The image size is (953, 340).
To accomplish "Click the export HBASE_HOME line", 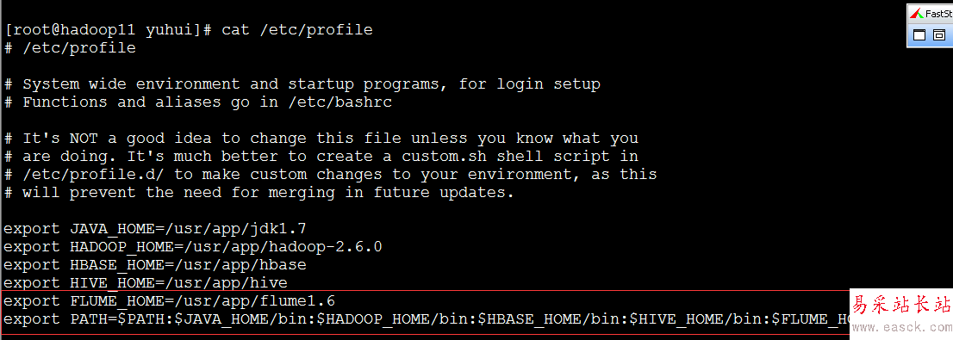I will pos(155,265).
